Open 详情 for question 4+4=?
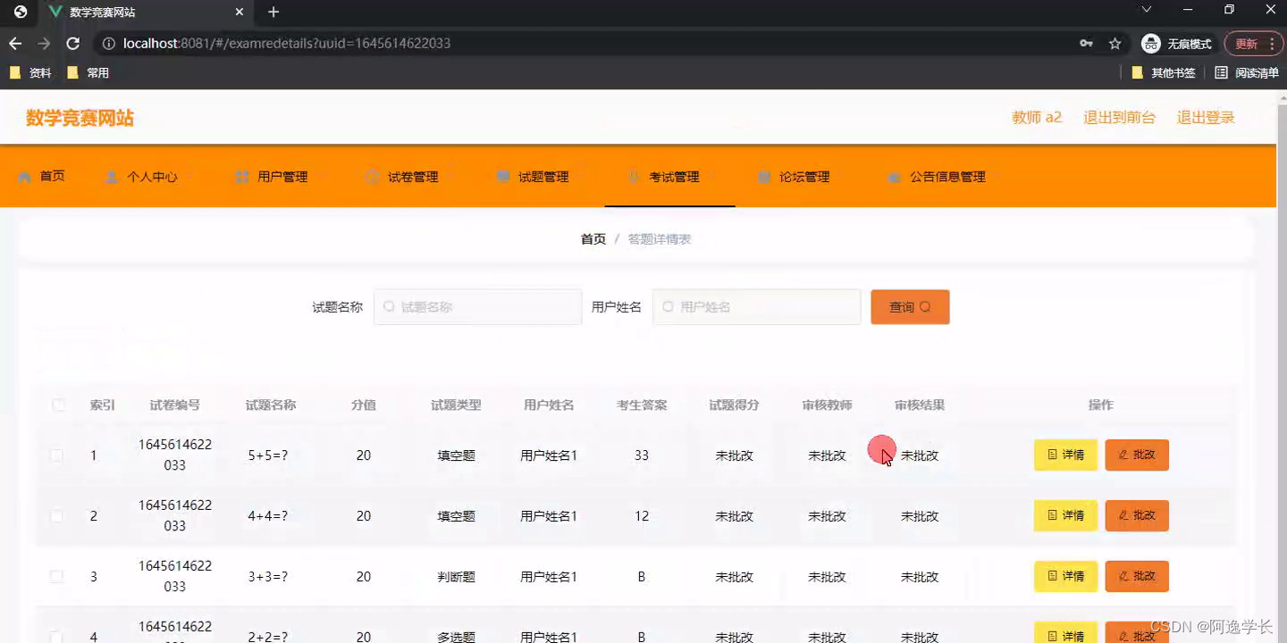Viewport: 1287px width, 643px height. pos(1065,516)
